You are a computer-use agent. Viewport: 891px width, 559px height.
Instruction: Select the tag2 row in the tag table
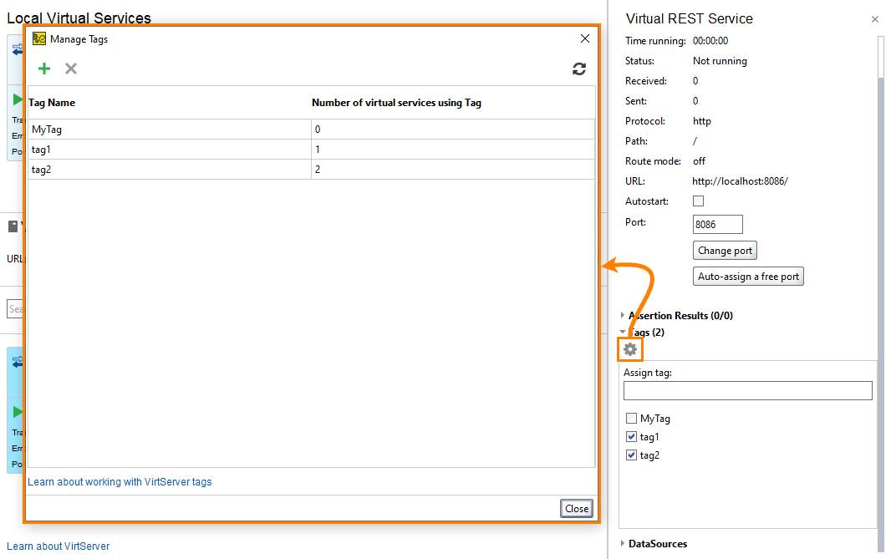pos(167,170)
